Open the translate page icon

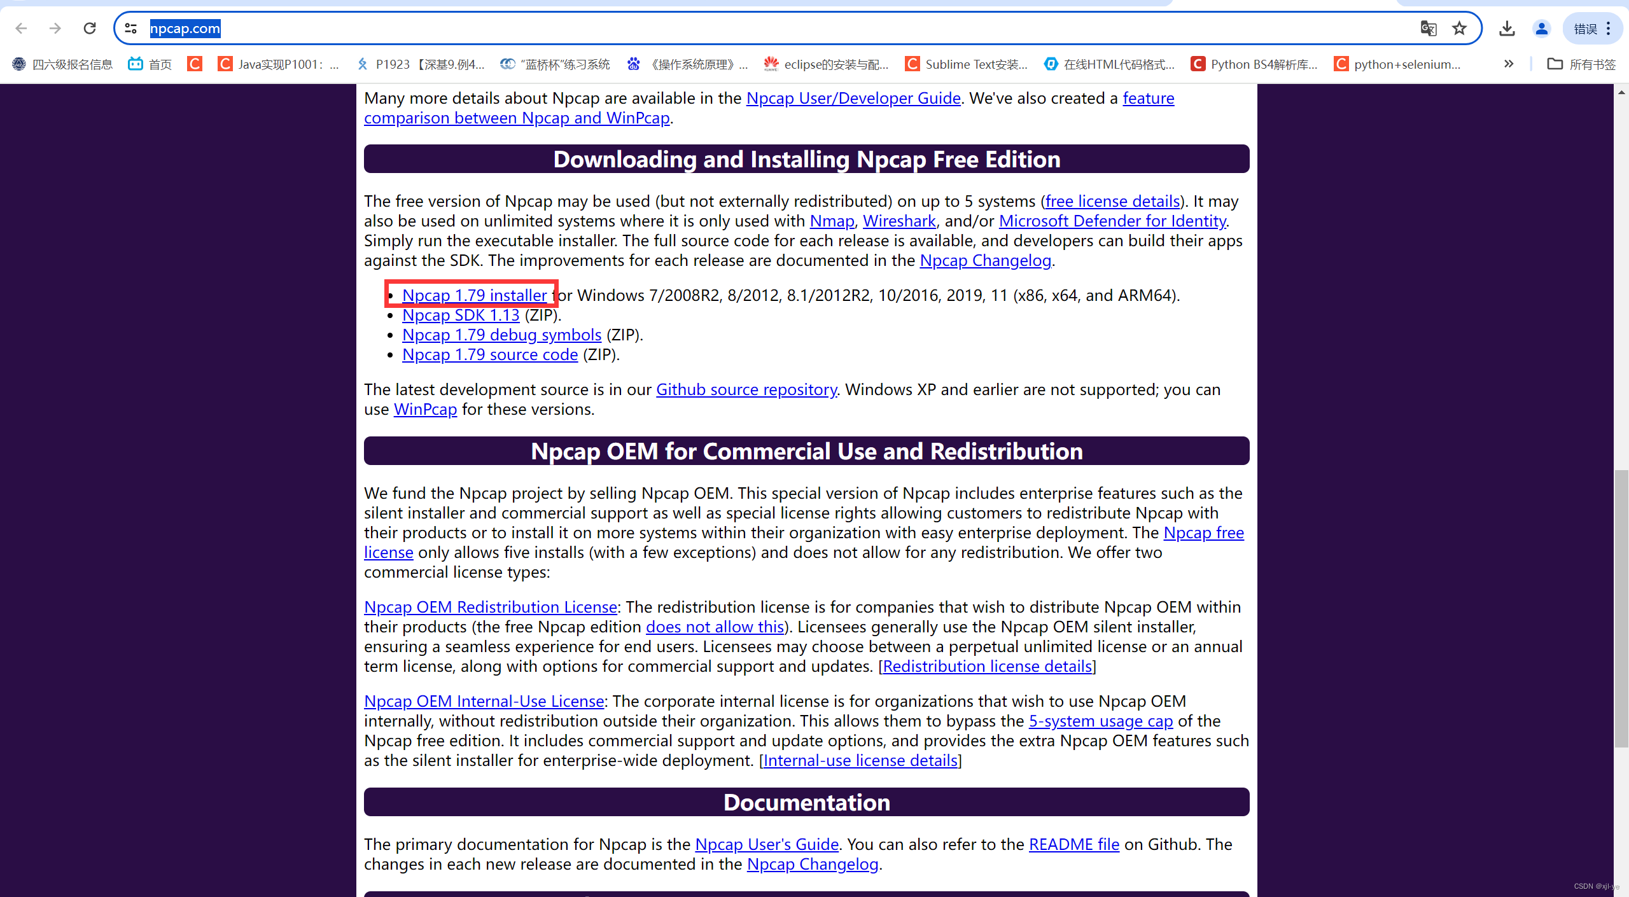(1429, 29)
